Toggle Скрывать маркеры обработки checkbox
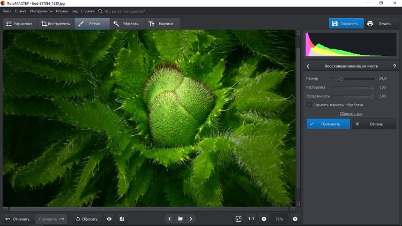 (x=309, y=105)
